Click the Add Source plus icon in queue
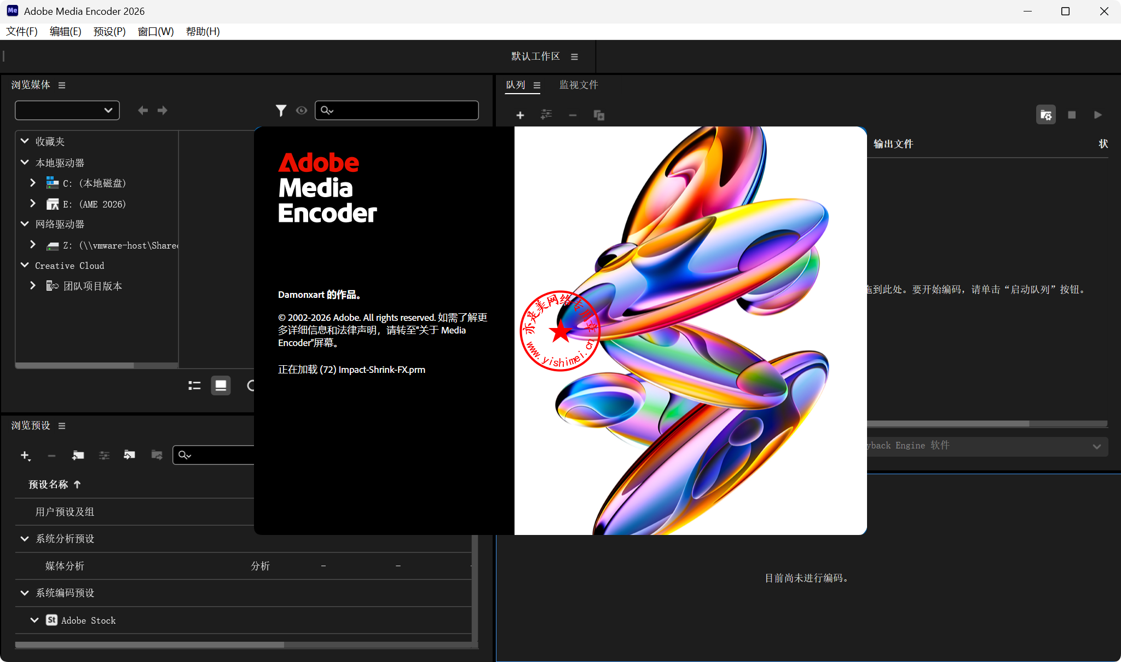Viewport: 1121px width, 662px height. pyautogui.click(x=520, y=115)
